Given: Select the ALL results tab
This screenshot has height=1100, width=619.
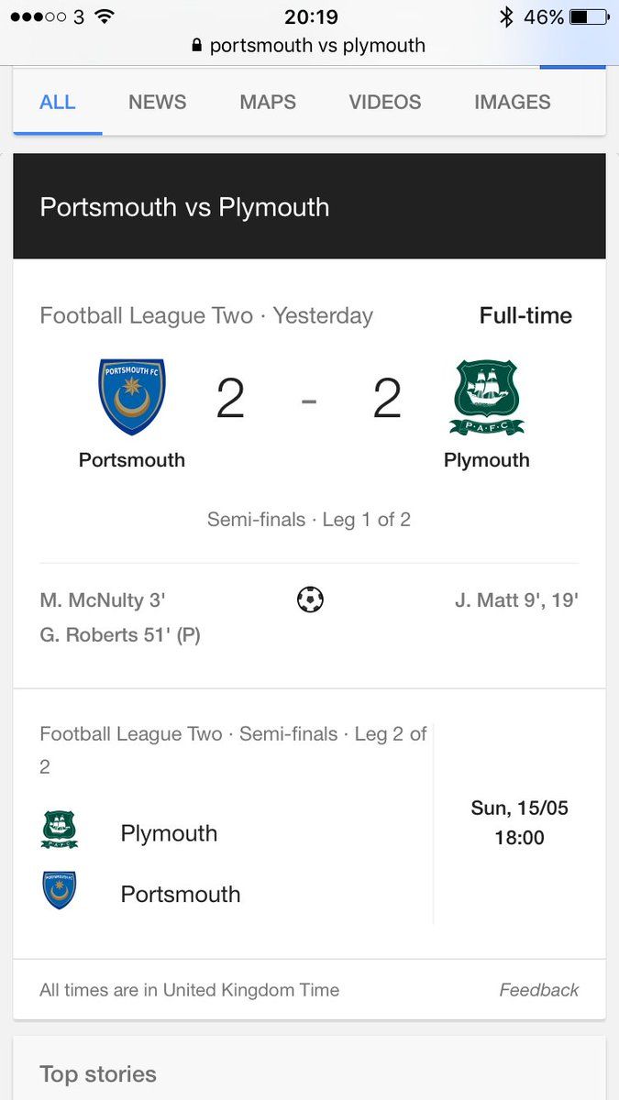Looking at the screenshot, I should click(57, 102).
